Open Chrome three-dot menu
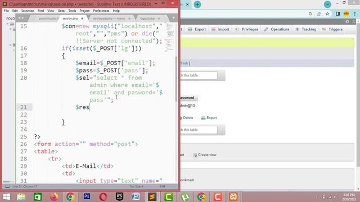360x202 pixels. click(x=355, y=13)
